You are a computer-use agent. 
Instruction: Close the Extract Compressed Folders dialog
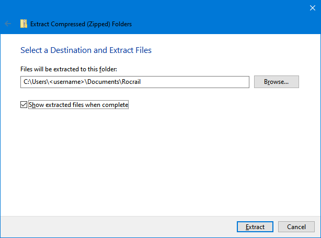click(x=313, y=7)
